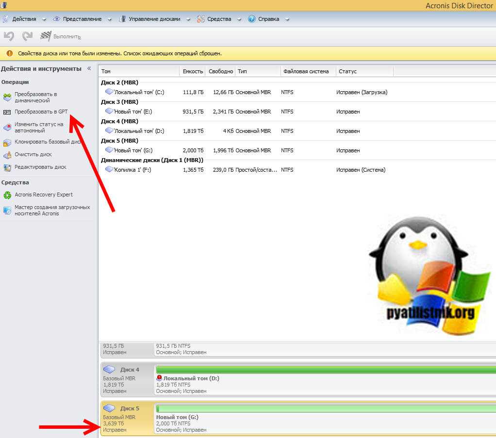Open the Справка menu
The image size is (496, 438).
(268, 19)
